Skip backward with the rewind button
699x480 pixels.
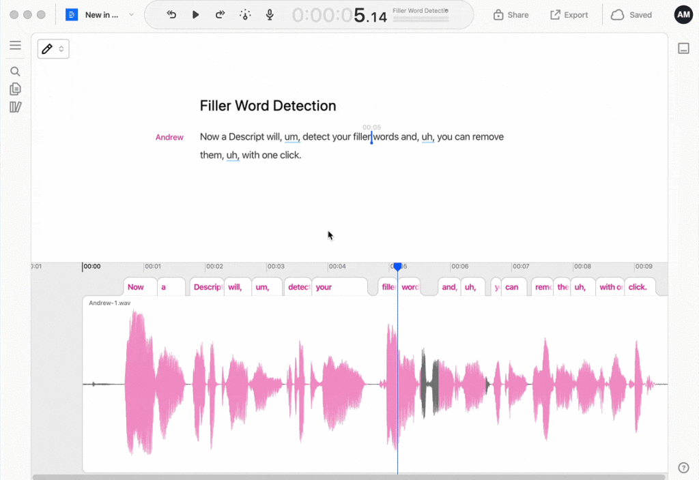(171, 15)
